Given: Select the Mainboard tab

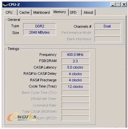Looking at the screenshot, I should (x=41, y=12).
